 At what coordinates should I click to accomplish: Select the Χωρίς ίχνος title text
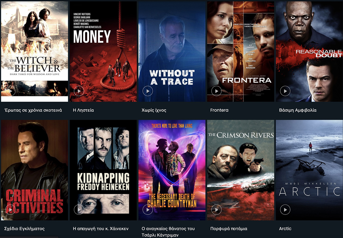point(154,110)
